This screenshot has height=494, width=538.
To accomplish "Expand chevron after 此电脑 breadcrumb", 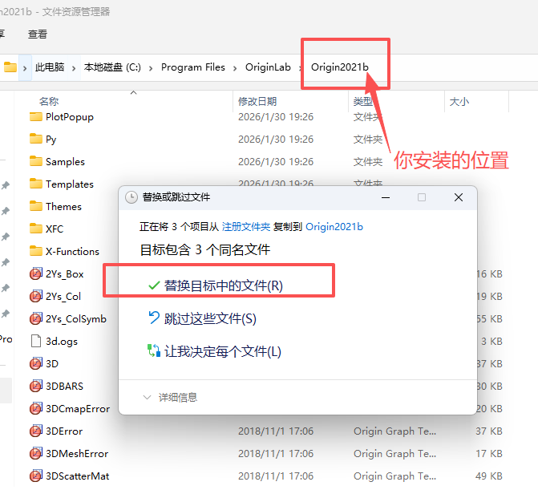I will point(74,68).
